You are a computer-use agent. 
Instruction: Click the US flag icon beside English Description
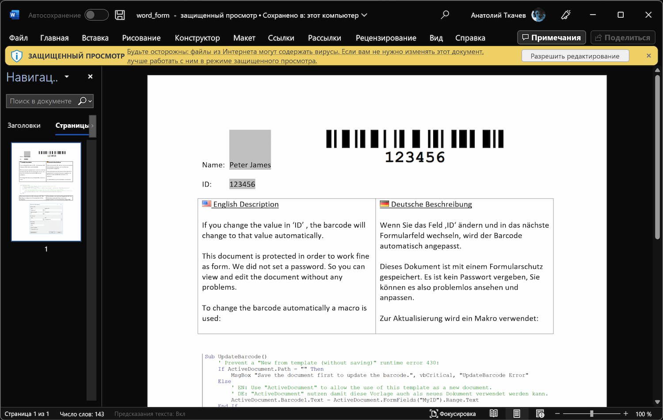pyautogui.click(x=206, y=204)
